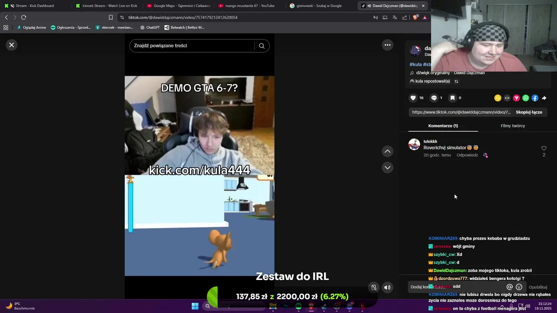Image resolution: width=557 pixels, height=313 pixels.
Task: Open the "Betwatch | Betfair M..." bookmark
Action: [184, 27]
